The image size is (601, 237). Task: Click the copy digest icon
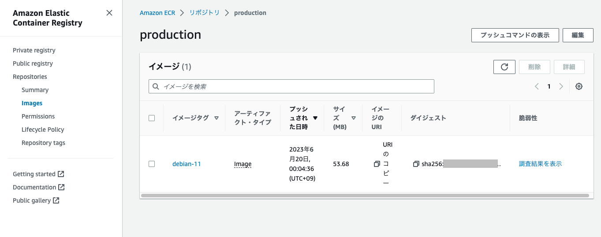416,164
